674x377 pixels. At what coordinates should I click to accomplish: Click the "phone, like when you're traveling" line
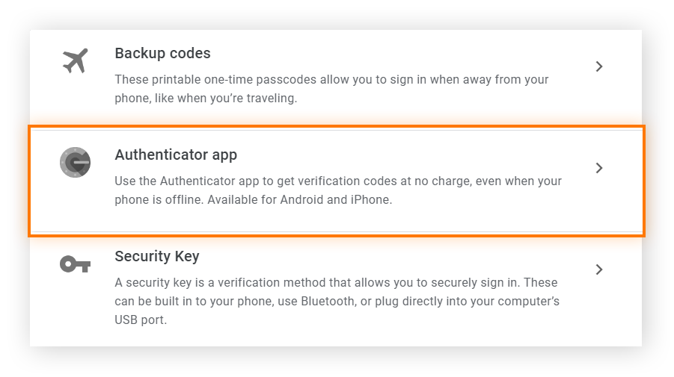tap(206, 99)
